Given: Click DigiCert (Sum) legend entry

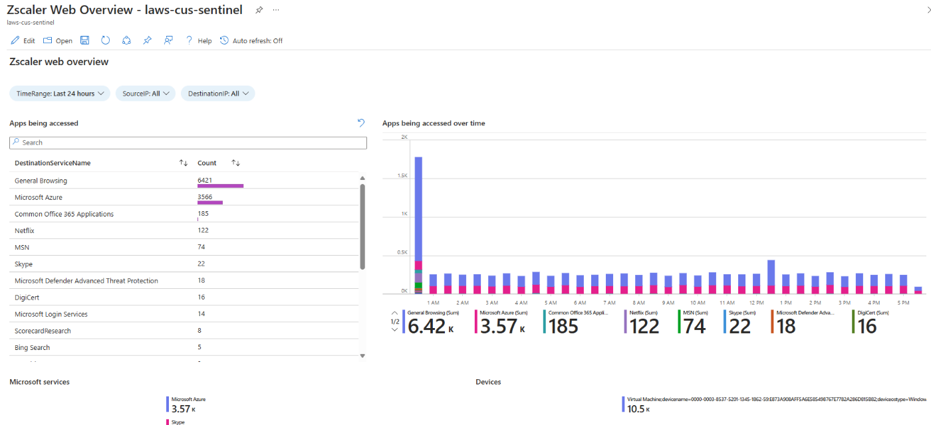Looking at the screenshot, I should pos(871,322).
